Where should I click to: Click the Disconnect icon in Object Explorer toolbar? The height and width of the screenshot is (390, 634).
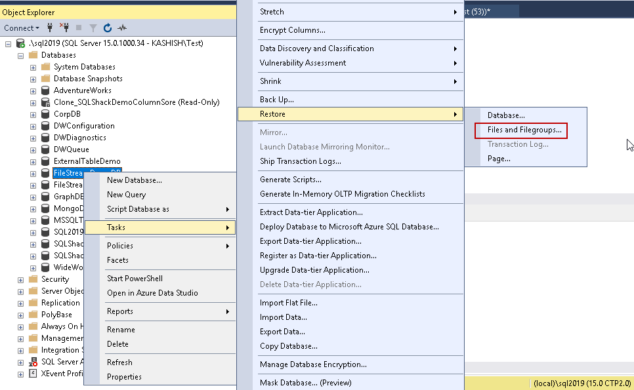coord(64,28)
